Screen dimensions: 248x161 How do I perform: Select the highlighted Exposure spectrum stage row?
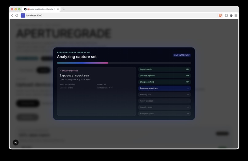point(165,88)
